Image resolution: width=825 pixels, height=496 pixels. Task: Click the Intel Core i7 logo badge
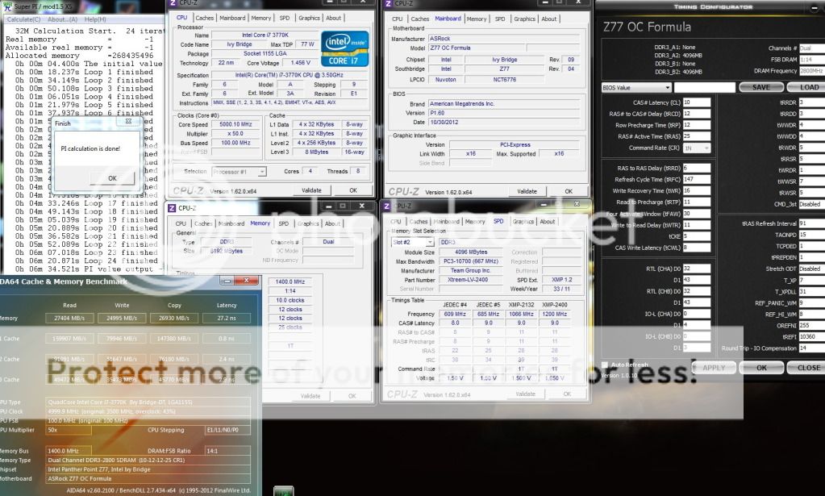[x=344, y=48]
